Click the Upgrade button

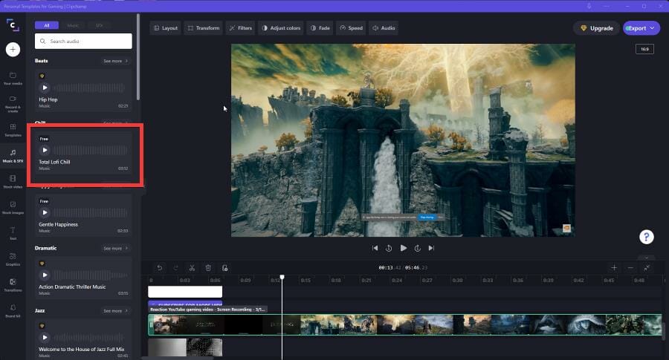click(597, 28)
